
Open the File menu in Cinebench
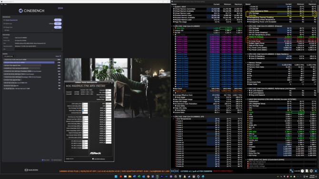coord(2,4)
